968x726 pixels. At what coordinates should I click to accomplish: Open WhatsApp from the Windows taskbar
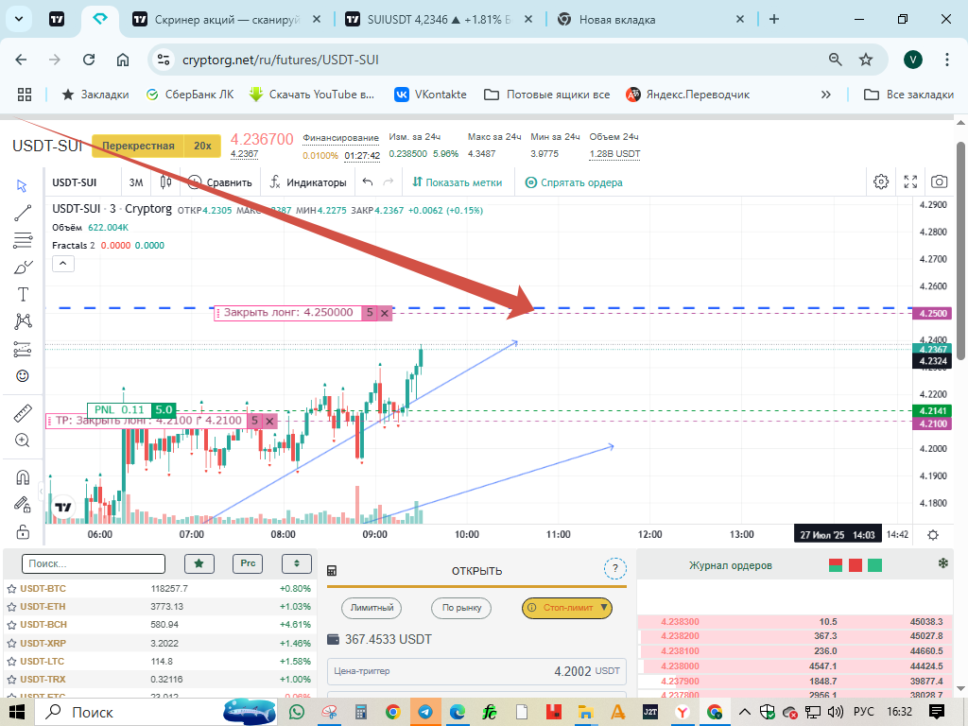(297, 712)
